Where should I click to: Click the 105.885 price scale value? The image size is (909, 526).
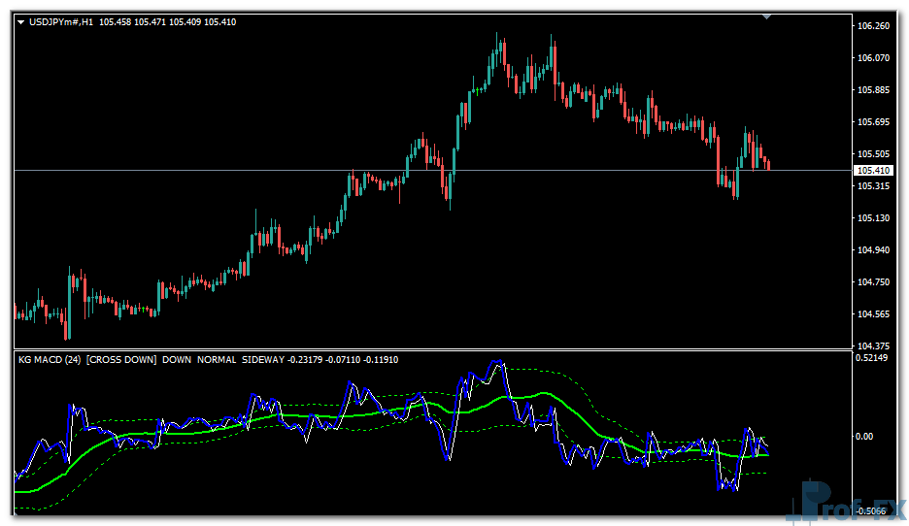[x=874, y=90]
